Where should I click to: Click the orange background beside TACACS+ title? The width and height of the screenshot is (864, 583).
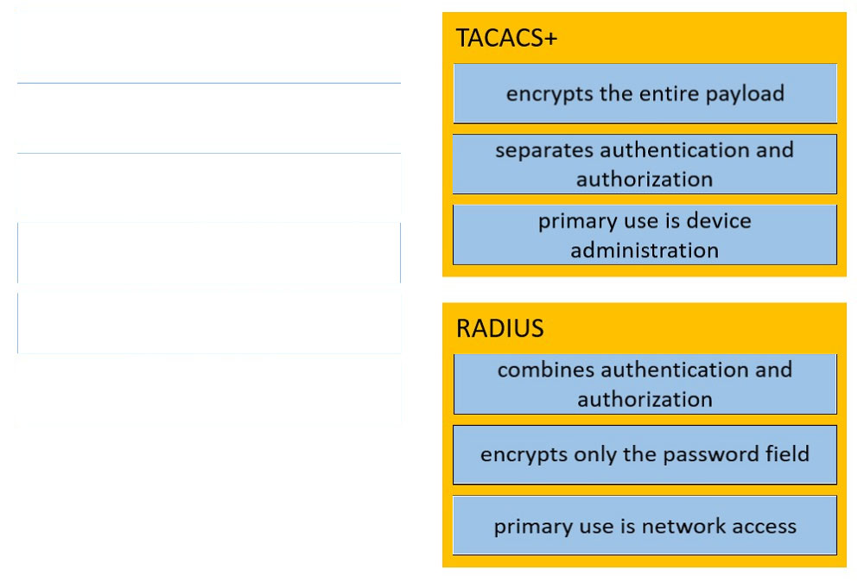pyautogui.click(x=700, y=37)
